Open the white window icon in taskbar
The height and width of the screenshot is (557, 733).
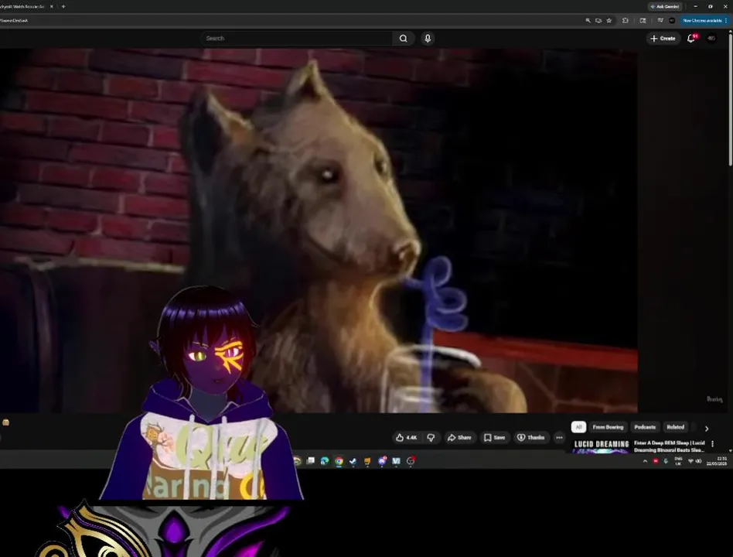pyautogui.click(x=310, y=461)
